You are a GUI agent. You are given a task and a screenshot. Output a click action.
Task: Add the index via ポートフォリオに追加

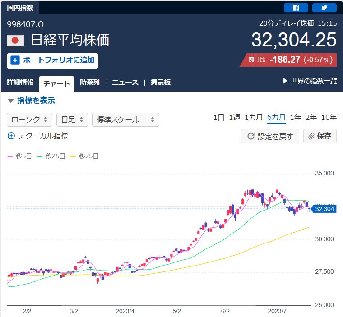52,60
